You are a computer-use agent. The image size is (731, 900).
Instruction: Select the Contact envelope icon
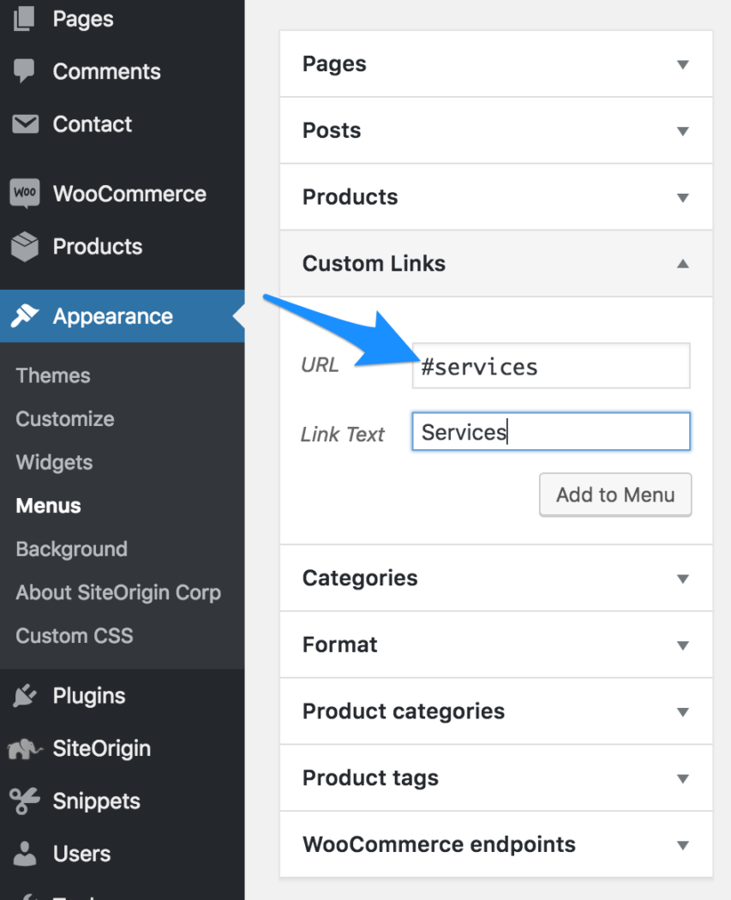click(24, 124)
